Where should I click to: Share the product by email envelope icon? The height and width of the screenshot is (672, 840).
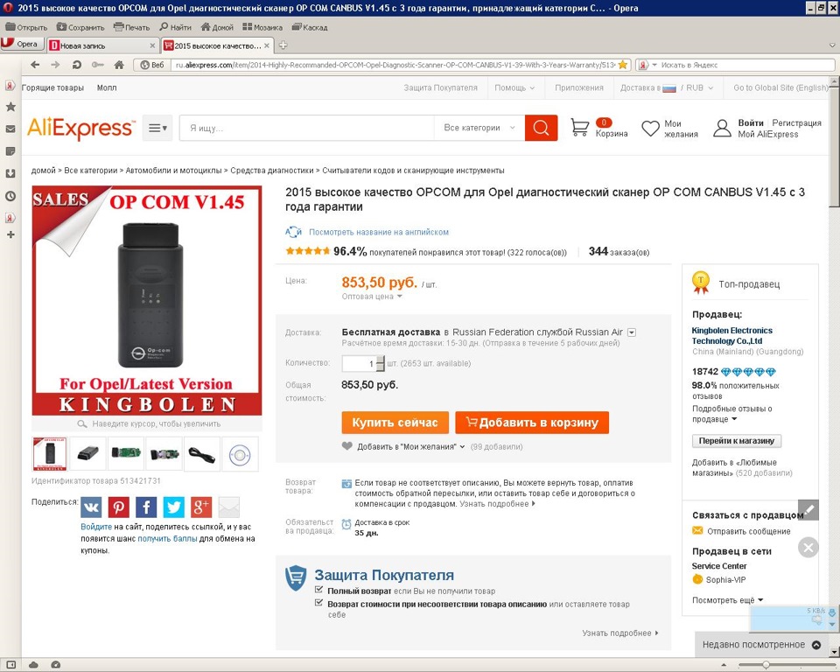229,507
